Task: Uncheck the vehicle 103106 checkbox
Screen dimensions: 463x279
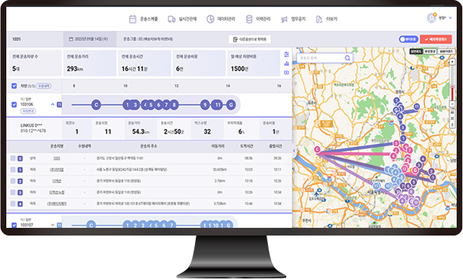Action: tap(14, 104)
